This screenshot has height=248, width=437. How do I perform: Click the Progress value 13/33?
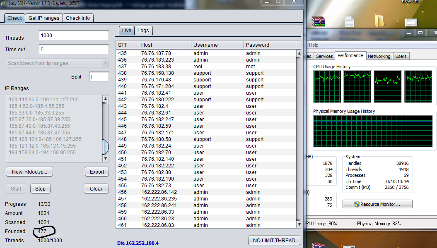click(44, 204)
